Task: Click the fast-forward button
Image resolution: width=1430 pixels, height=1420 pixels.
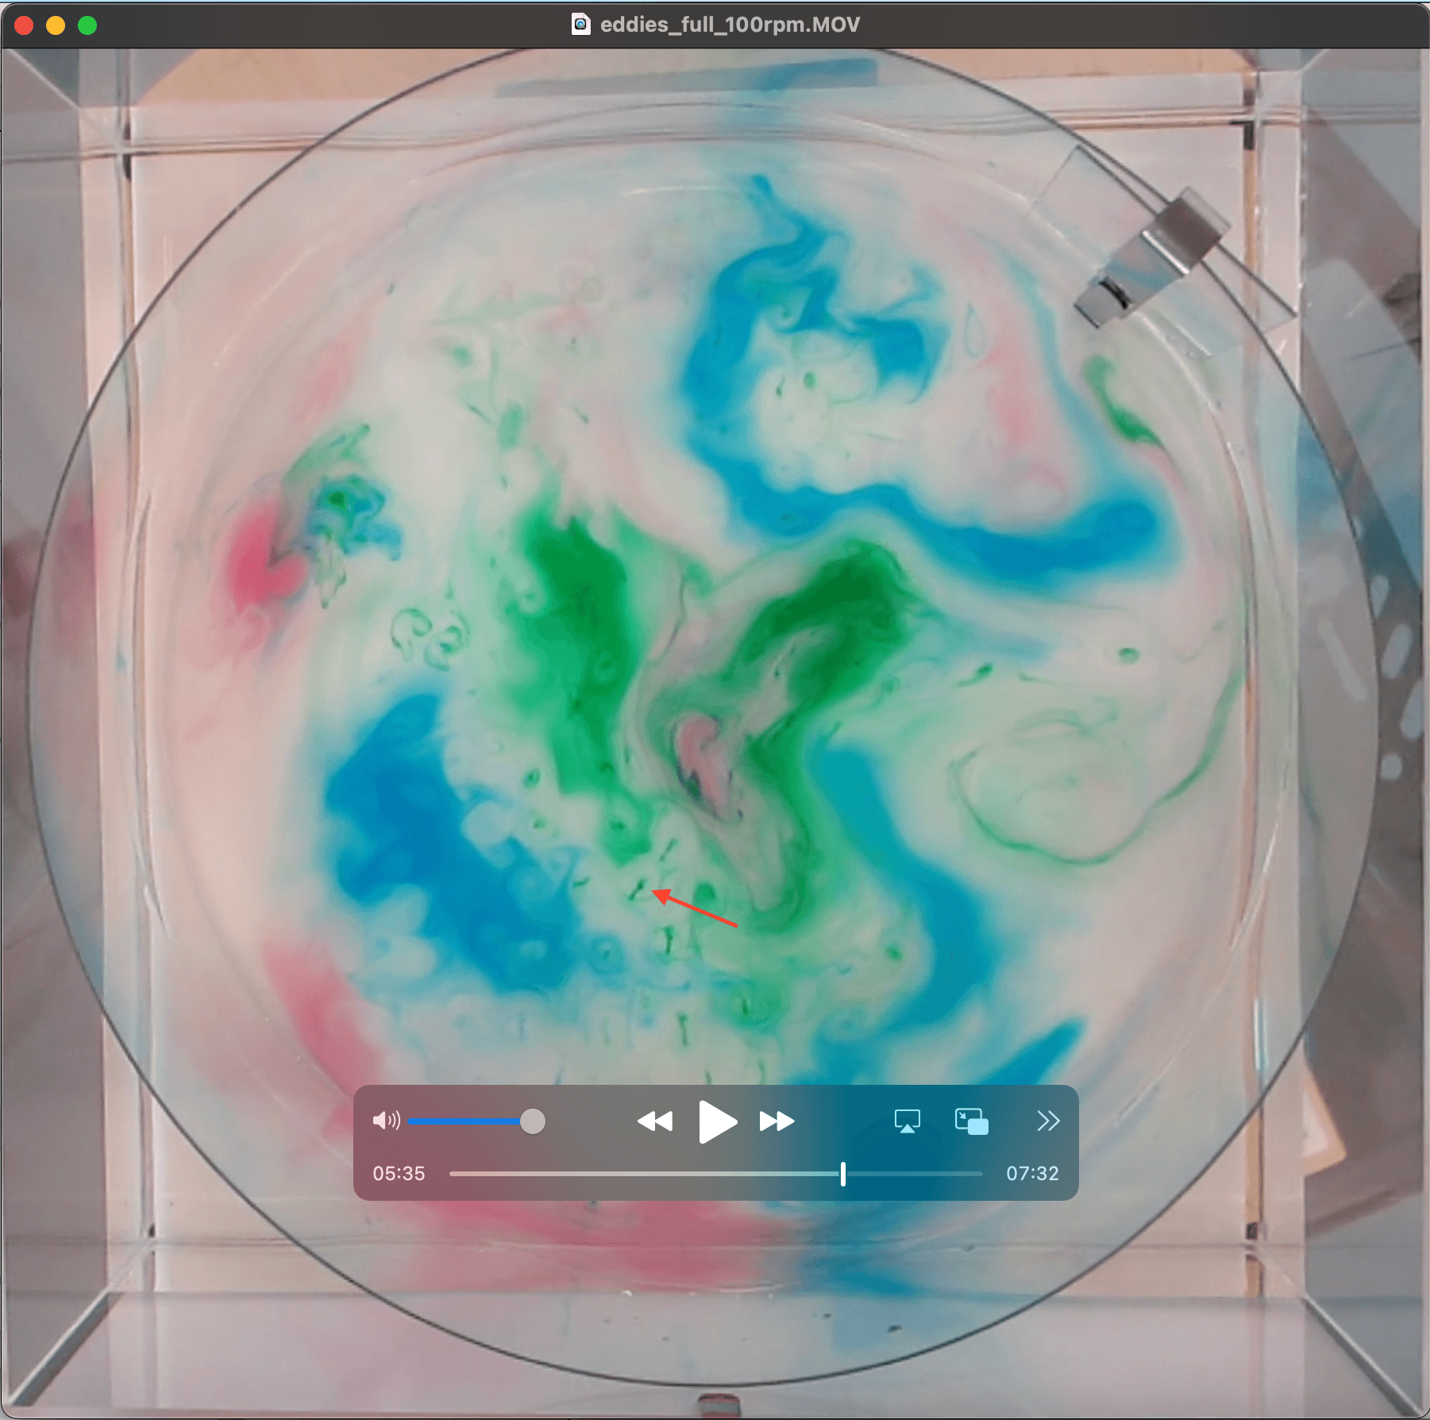Action: pyautogui.click(x=776, y=1121)
